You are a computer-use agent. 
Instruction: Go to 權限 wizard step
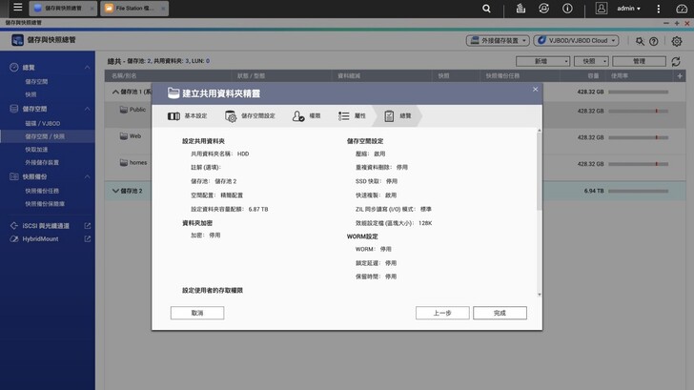coord(306,116)
